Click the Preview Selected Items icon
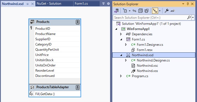Screen dimensions: 197x102 click(x=173, y=11)
